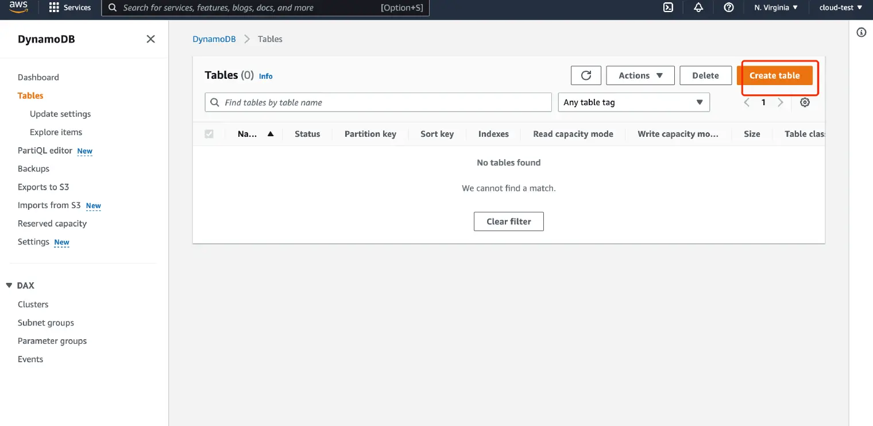Image resolution: width=873 pixels, height=426 pixels.
Task: Click the Tables breadcrumb text
Action: pos(270,39)
